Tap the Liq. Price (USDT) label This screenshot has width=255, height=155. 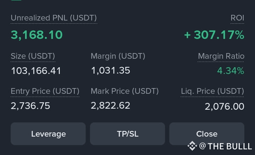point(212,91)
